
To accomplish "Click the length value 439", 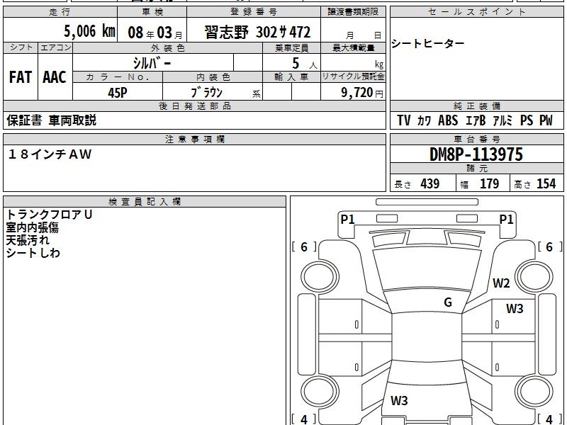I will click(430, 184).
